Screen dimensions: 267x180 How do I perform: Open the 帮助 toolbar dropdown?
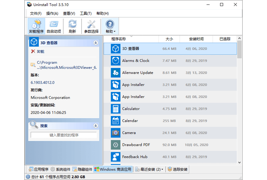(110, 26)
